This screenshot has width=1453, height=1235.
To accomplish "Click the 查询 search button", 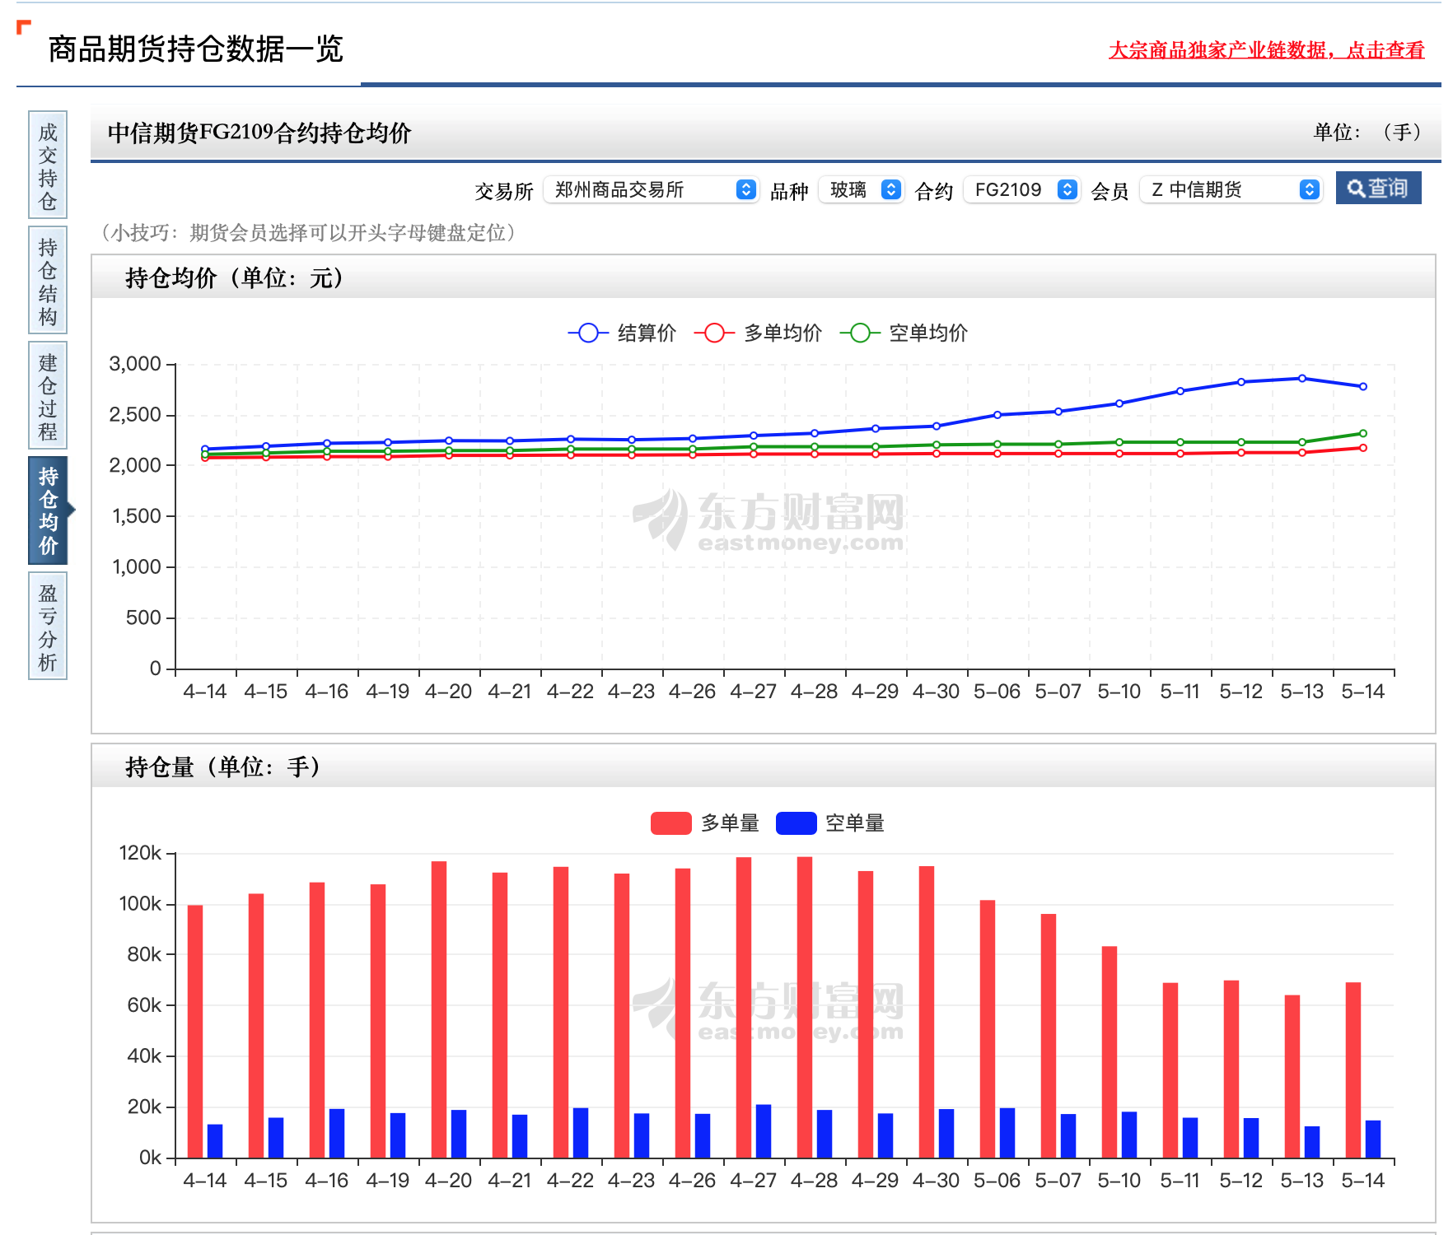I will (x=1378, y=189).
